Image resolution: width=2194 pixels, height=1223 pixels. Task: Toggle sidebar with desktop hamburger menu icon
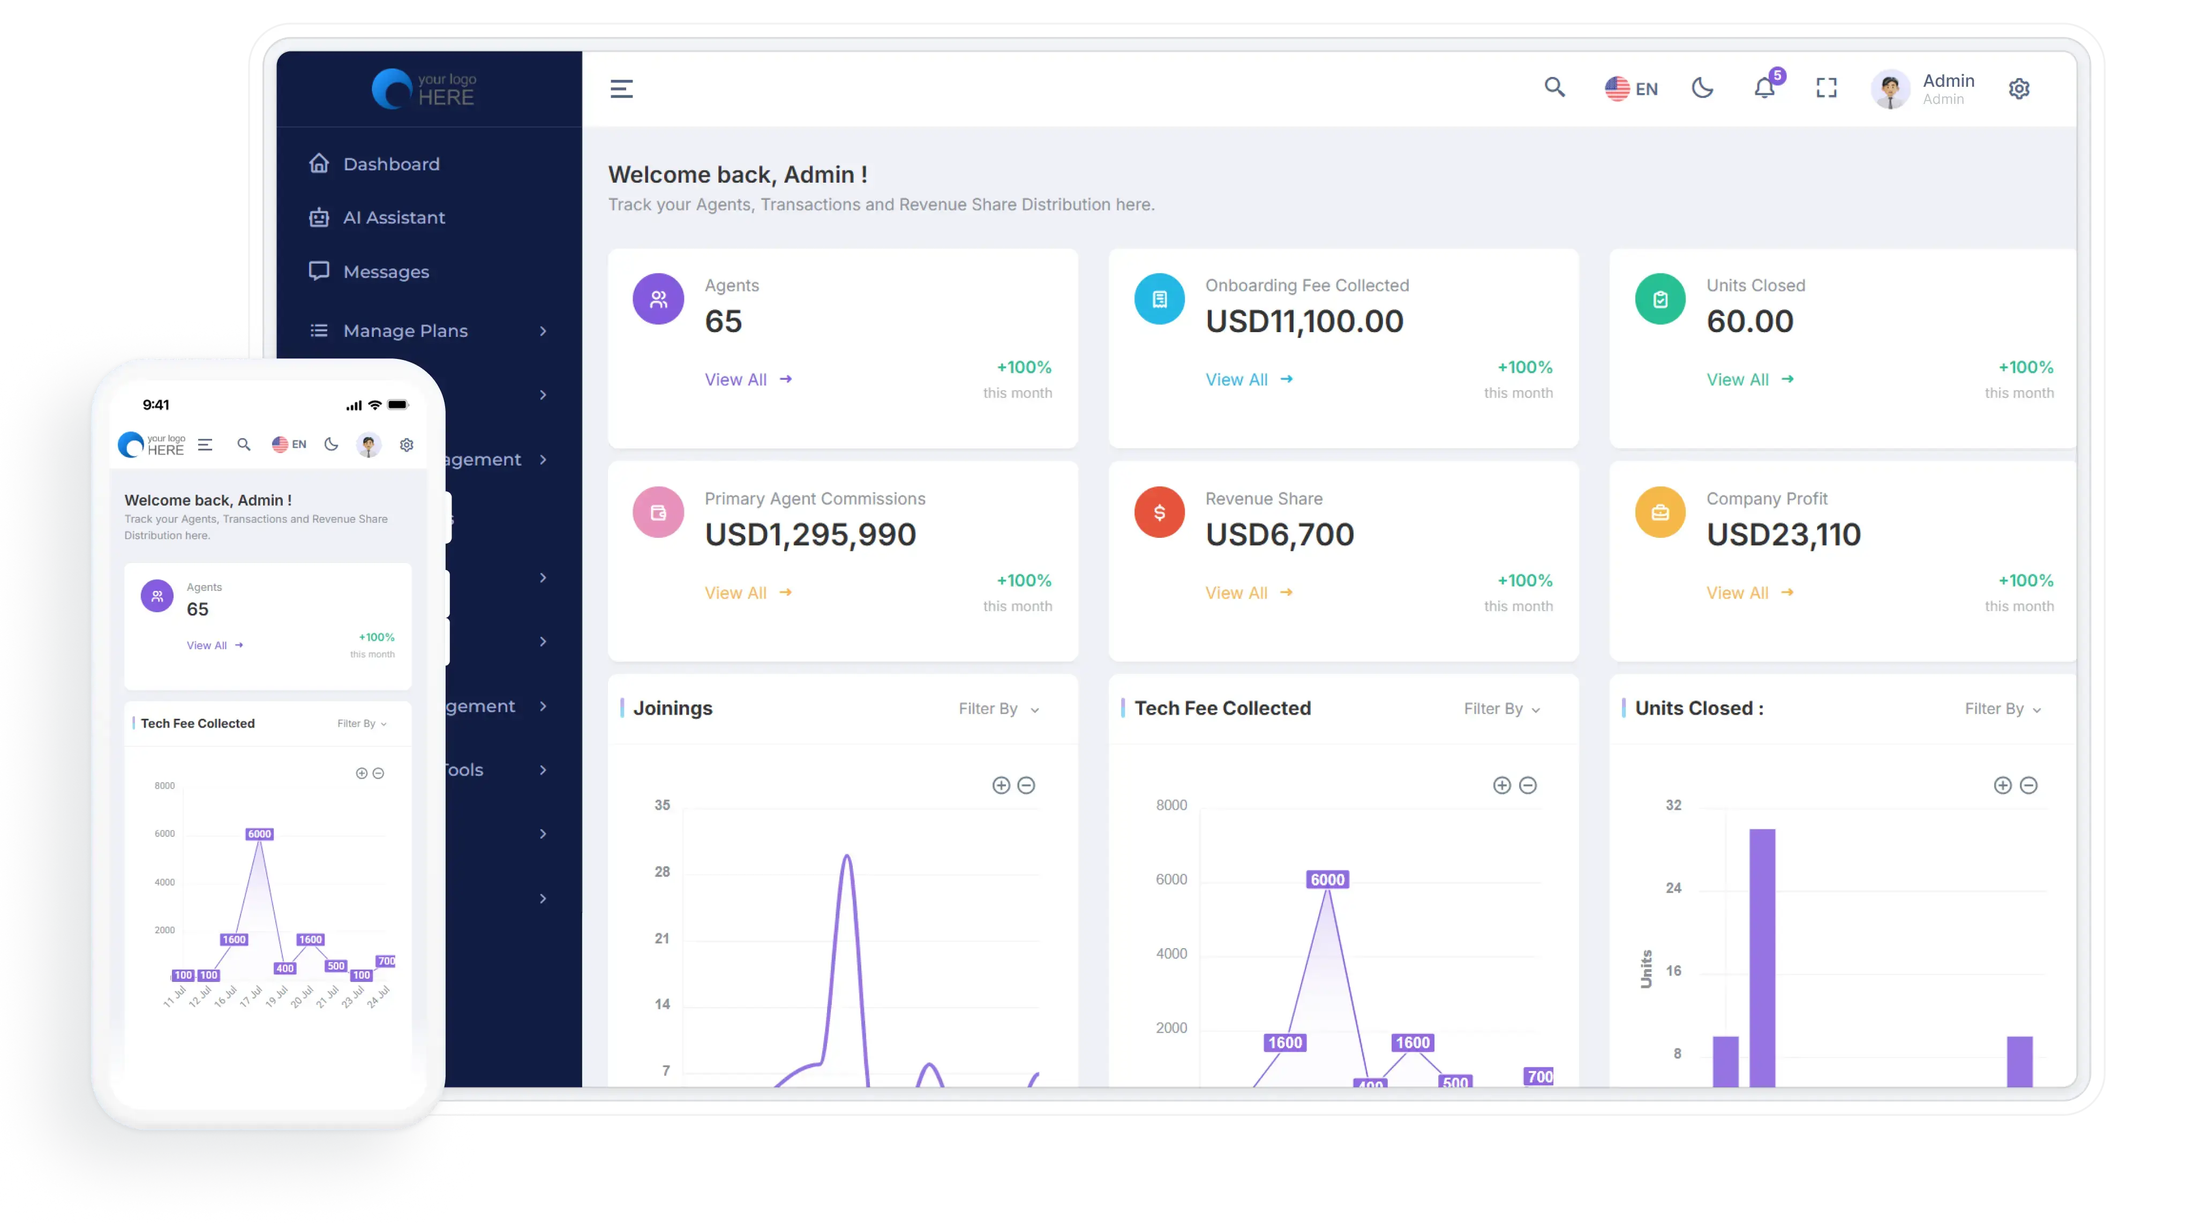coord(621,88)
